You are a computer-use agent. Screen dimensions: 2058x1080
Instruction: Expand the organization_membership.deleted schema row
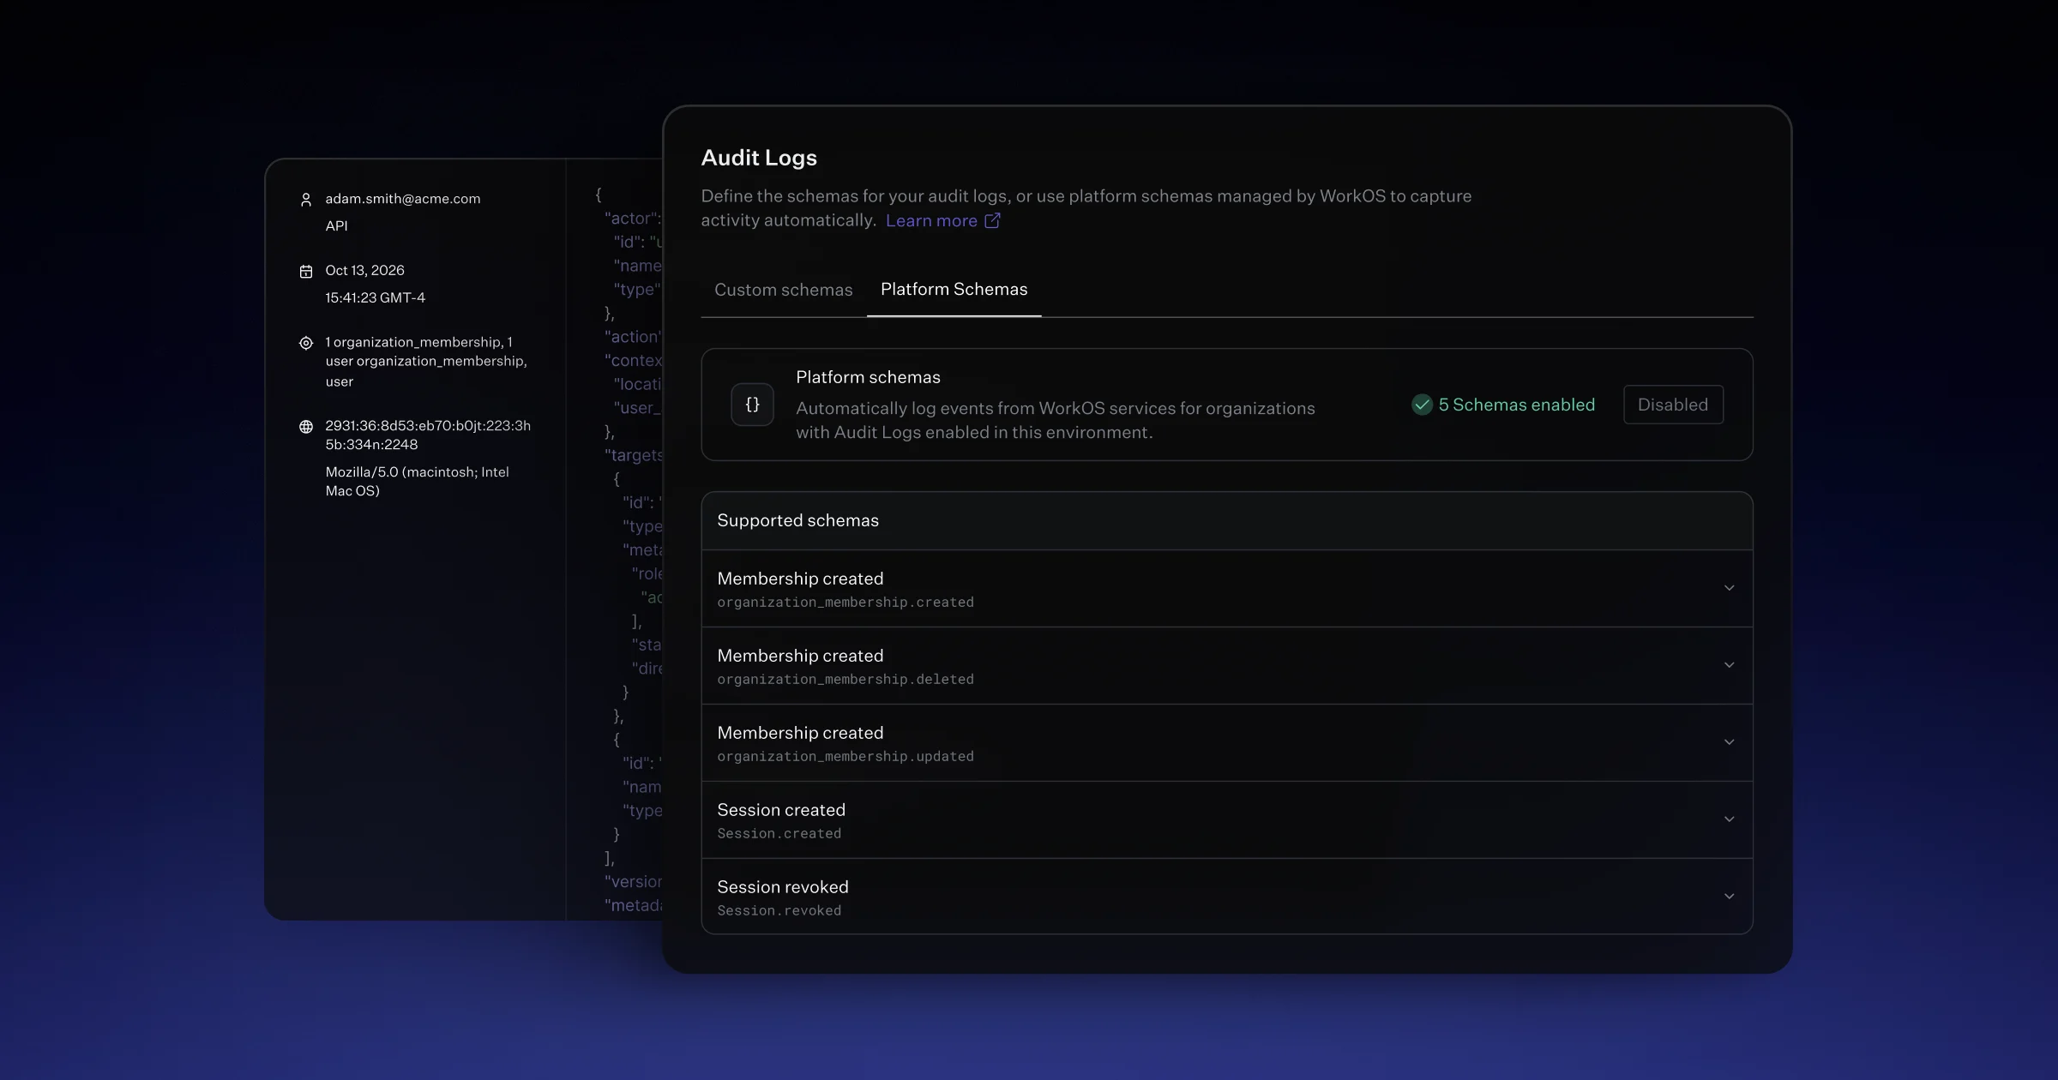(1227, 666)
